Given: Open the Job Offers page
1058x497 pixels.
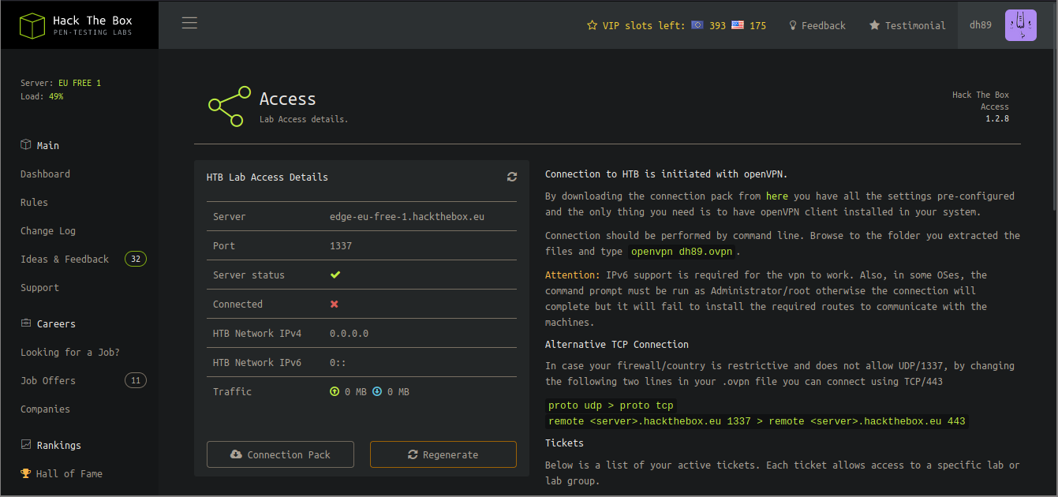Looking at the screenshot, I should coord(48,381).
